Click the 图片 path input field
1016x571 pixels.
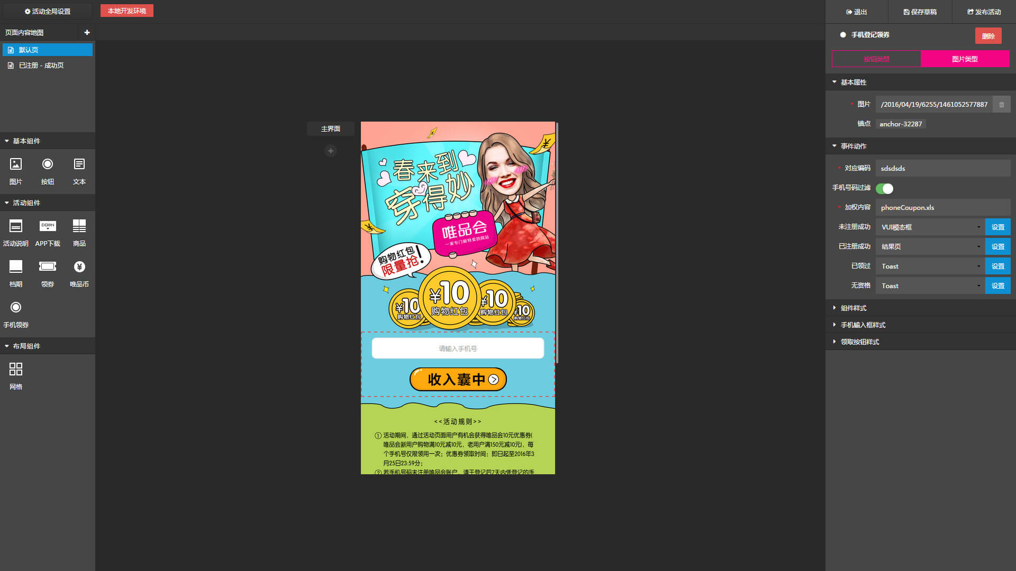(934, 105)
